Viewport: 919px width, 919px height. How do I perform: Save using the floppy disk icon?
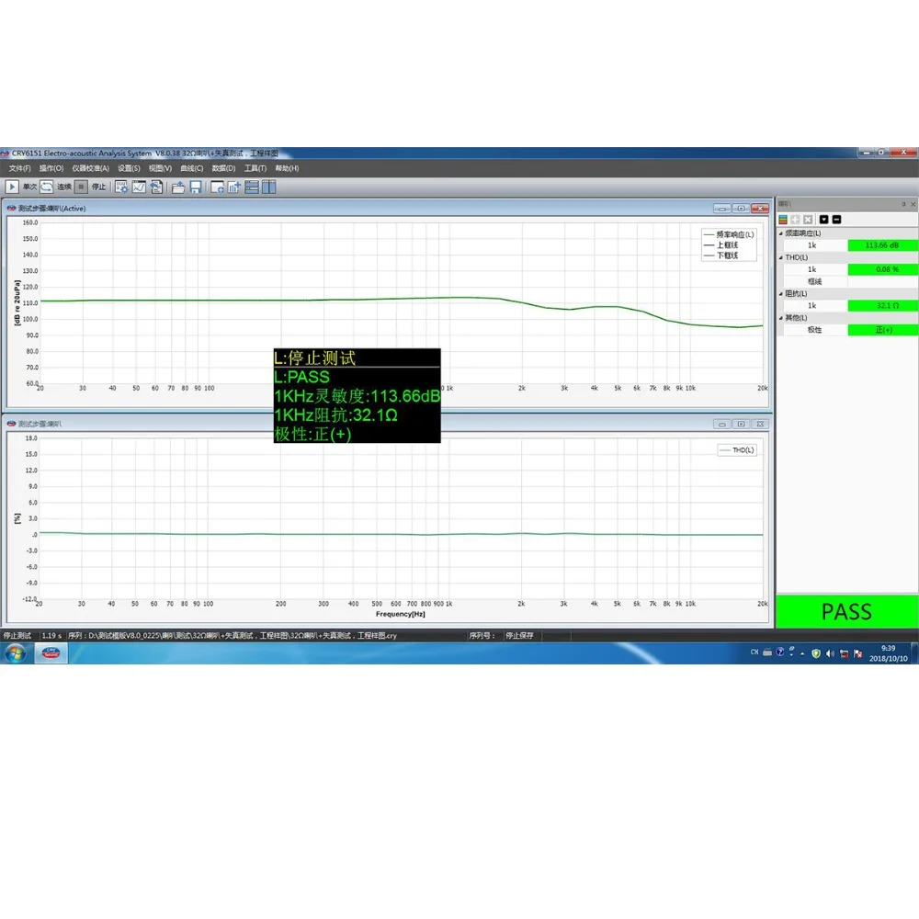pos(196,187)
